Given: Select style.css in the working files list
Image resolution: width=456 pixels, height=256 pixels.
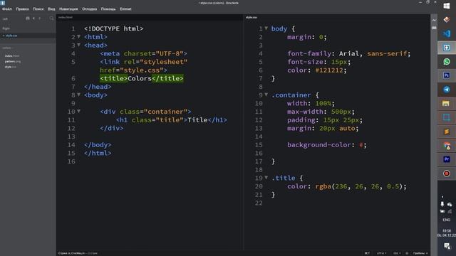Looking at the screenshot, I should (28, 36).
